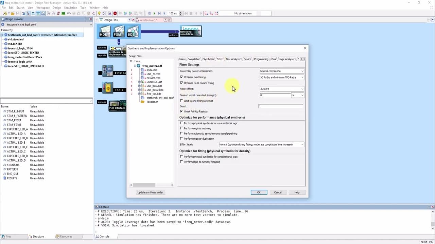Open the Workspace menu
Screen dimensions: 435x244
point(43,7)
